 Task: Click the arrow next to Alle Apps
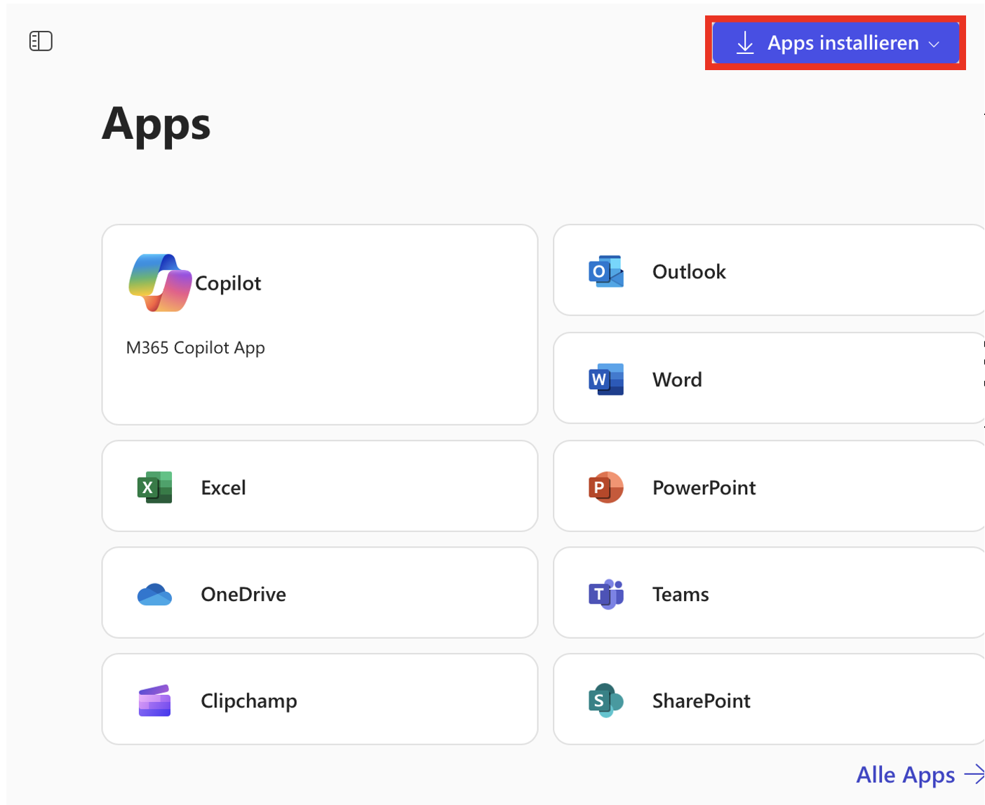tap(974, 774)
